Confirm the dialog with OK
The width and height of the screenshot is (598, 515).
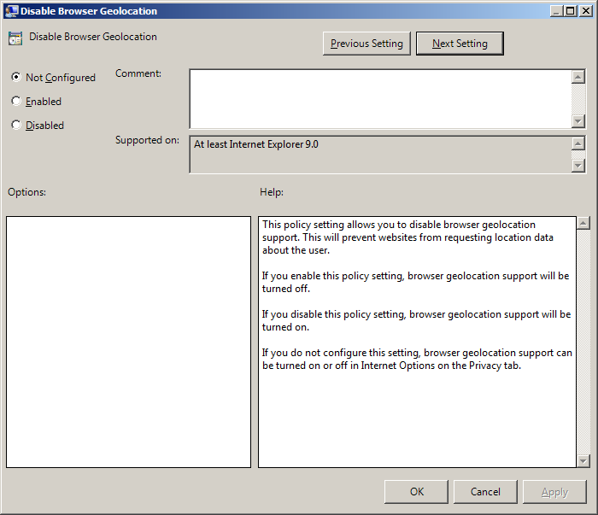click(x=416, y=491)
